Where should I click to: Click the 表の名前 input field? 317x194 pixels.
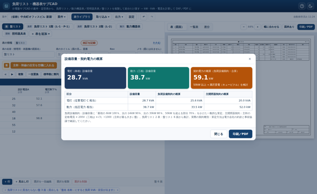click(28, 54)
